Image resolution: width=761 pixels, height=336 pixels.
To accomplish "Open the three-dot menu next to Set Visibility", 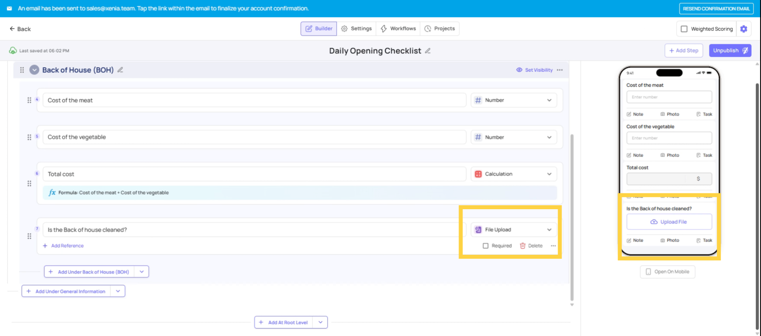I will 560,70.
